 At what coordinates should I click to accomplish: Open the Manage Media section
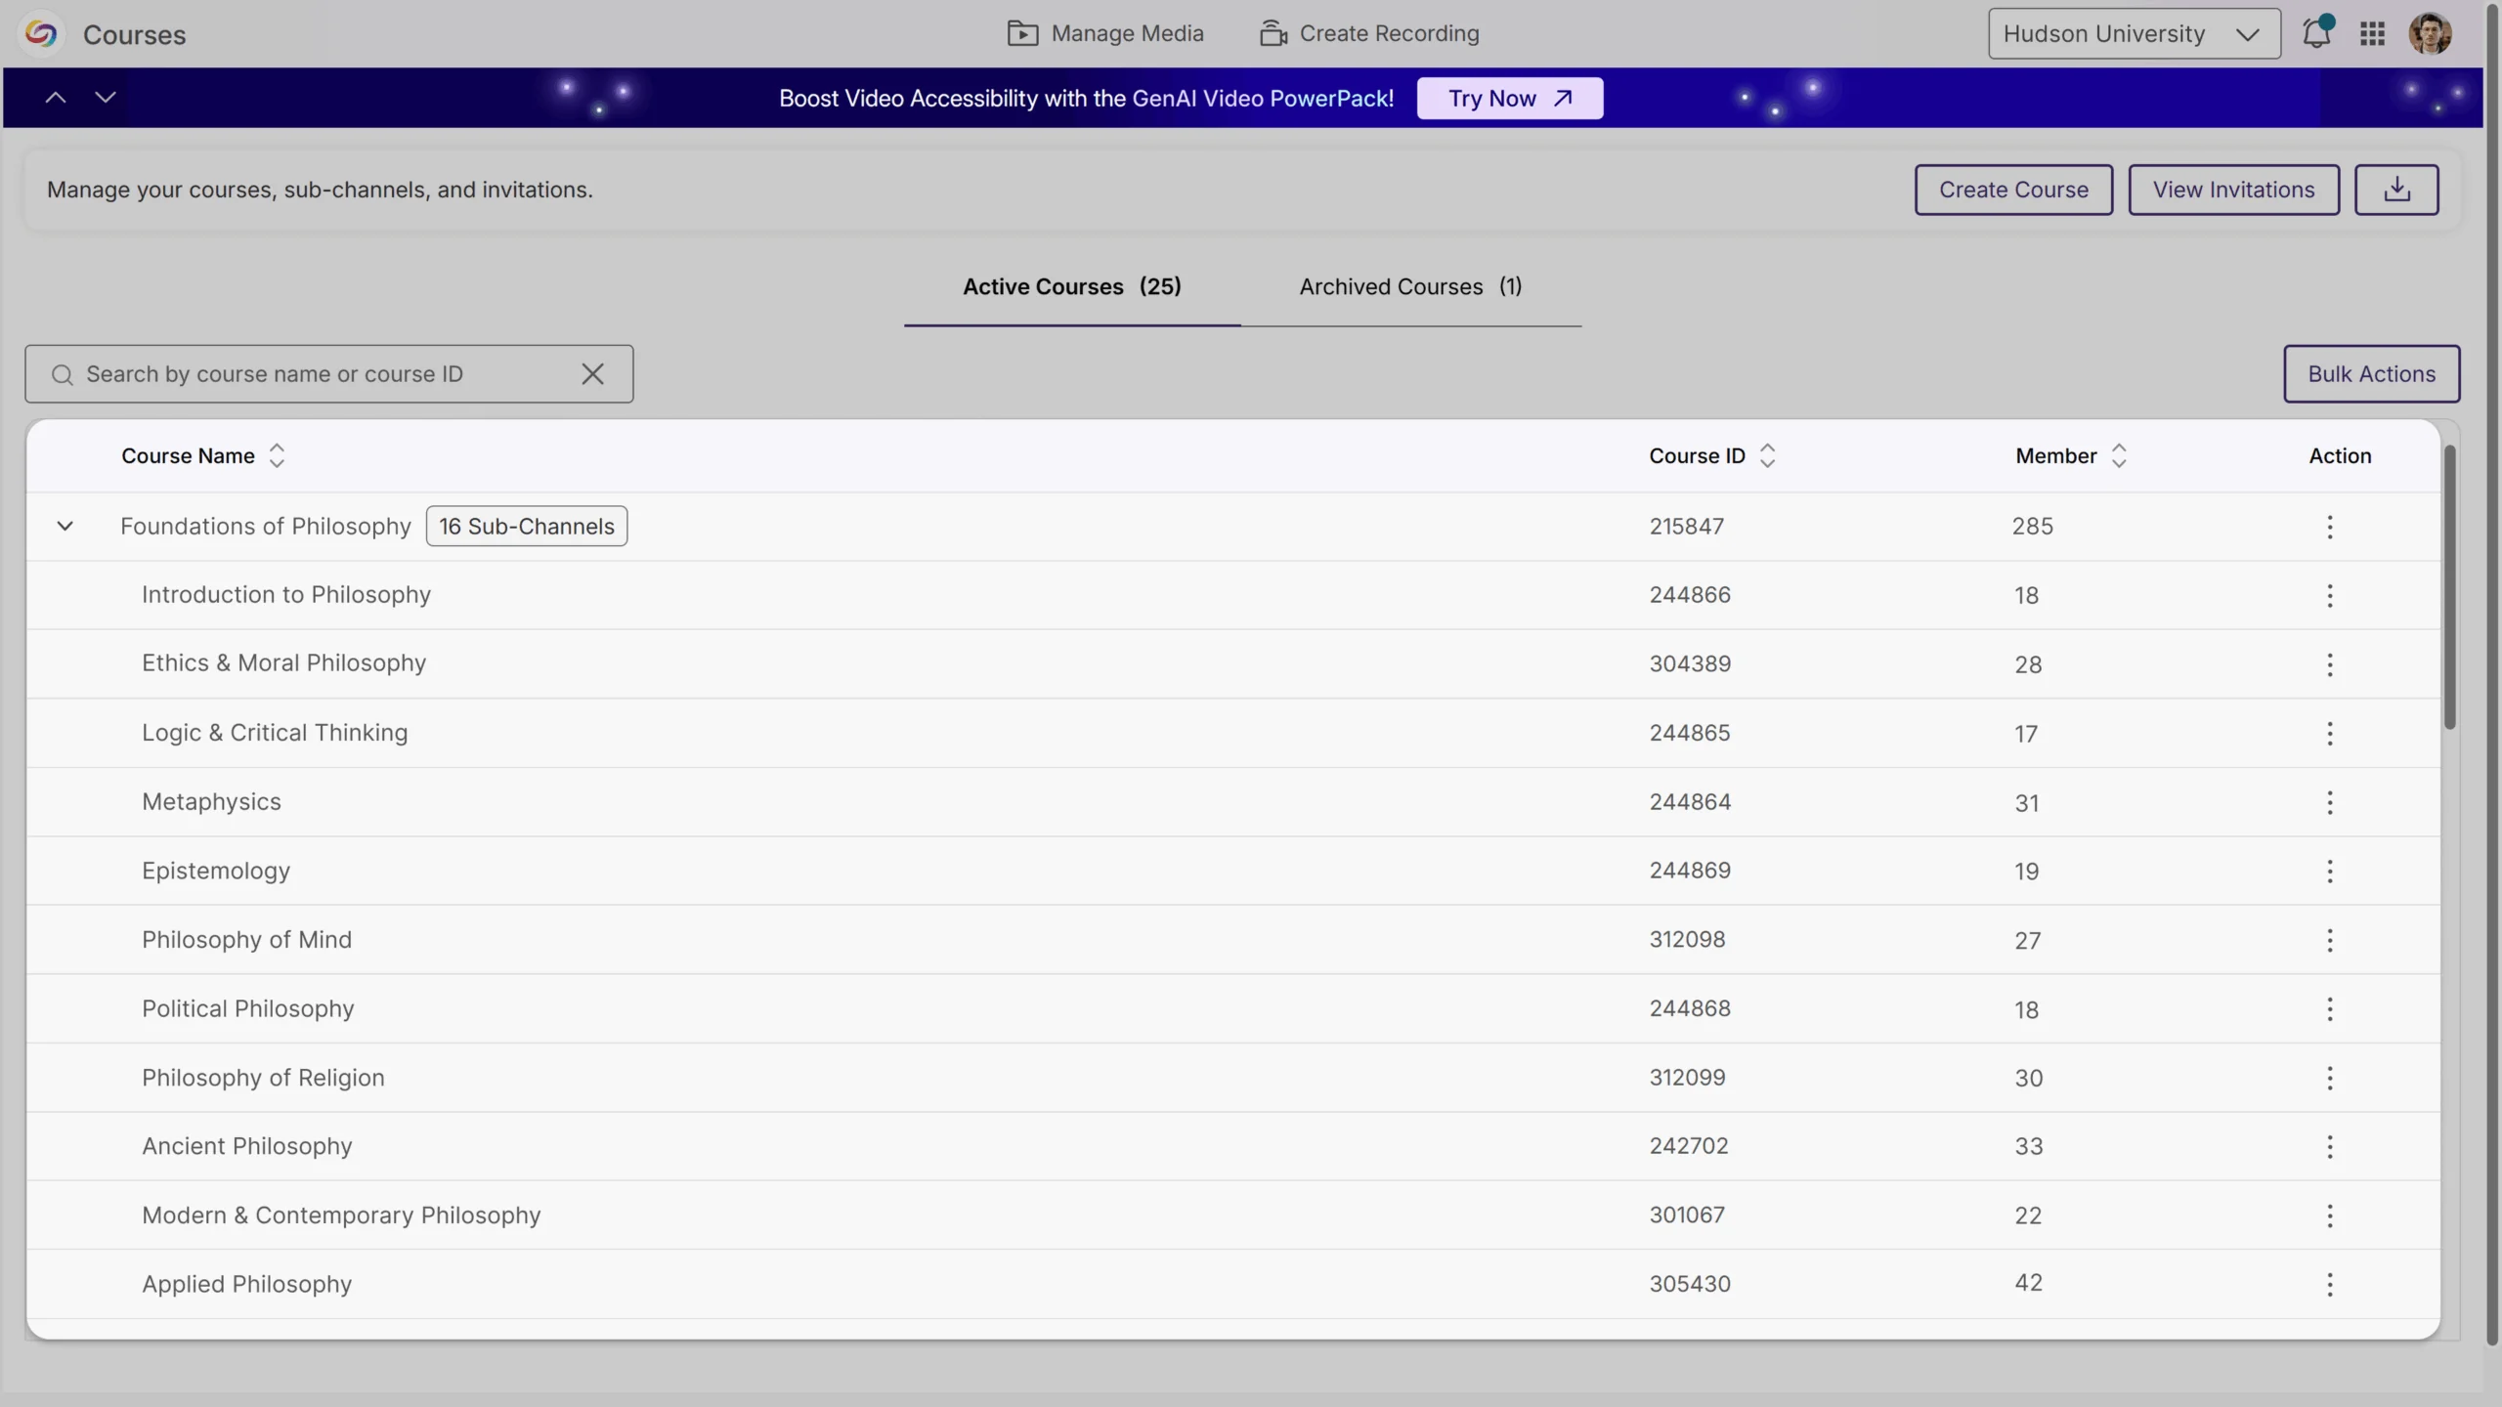tap(1103, 32)
